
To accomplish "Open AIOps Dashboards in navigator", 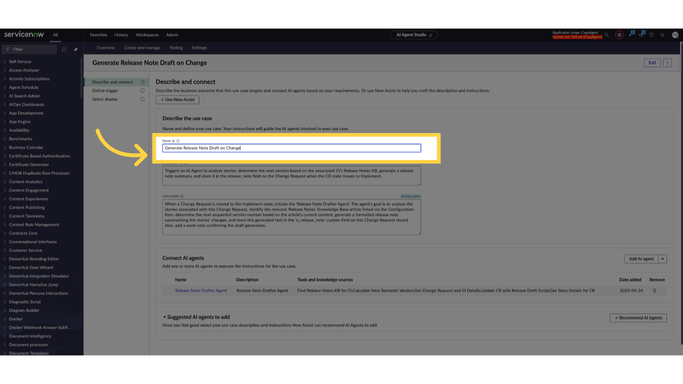I will click(x=27, y=105).
